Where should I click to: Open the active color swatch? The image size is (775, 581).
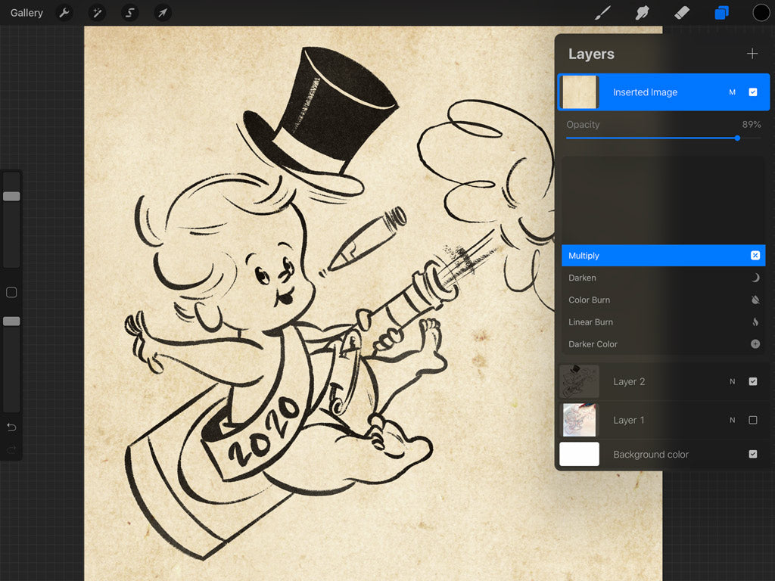(x=761, y=13)
